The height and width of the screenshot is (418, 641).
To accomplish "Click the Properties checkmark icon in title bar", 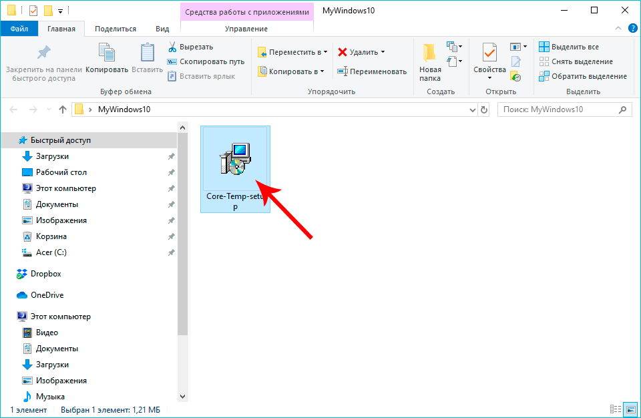I will (33, 11).
